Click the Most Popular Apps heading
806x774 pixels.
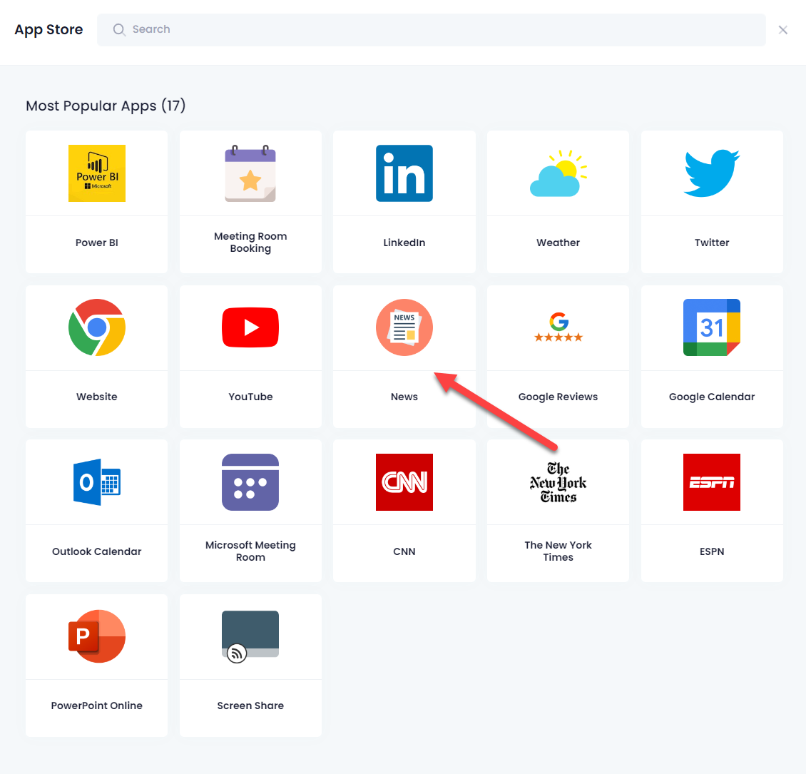(106, 106)
